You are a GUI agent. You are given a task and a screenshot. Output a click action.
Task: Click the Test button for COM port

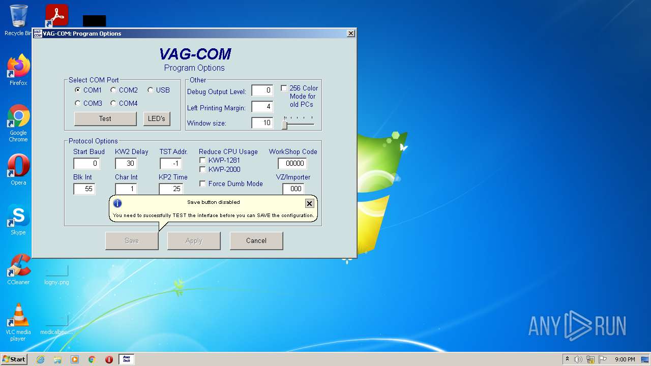[105, 118]
